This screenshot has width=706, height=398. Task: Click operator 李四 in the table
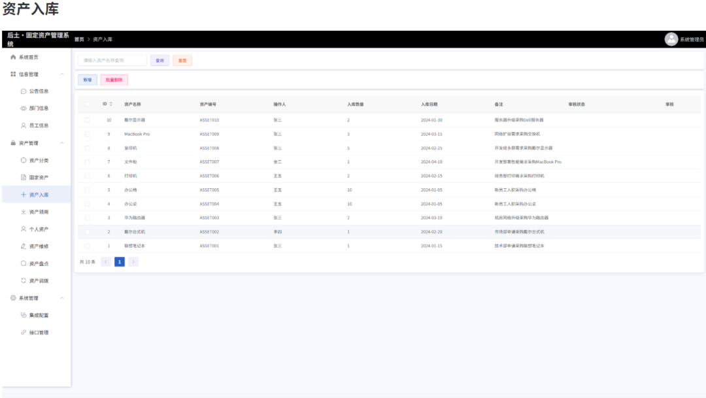point(277,232)
